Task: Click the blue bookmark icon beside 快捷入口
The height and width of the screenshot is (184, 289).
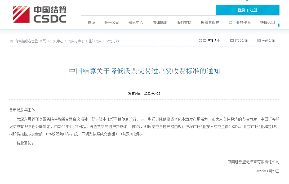Action: (x=278, y=25)
